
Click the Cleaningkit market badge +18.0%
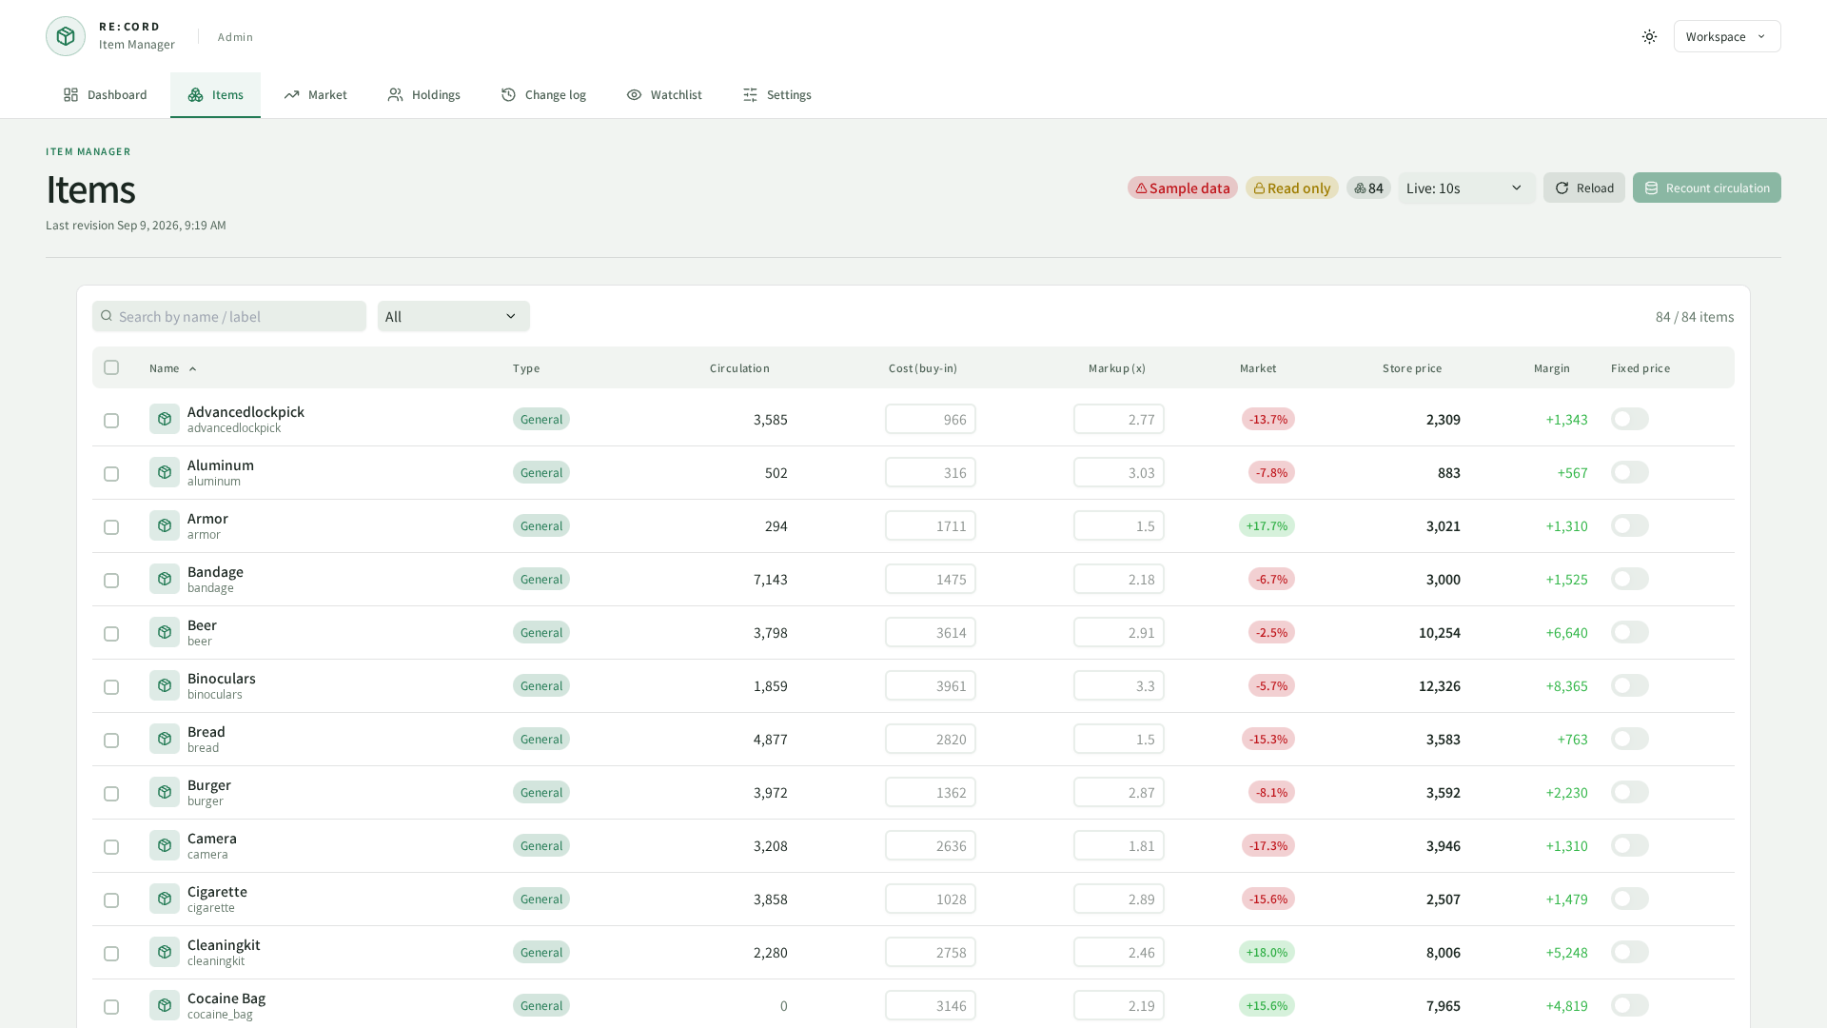click(x=1267, y=952)
